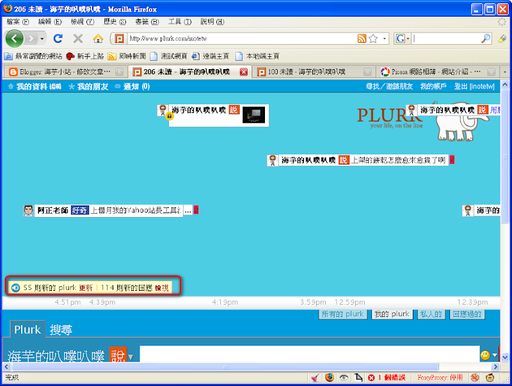Click the pencil highlighter toolbar icon
The height and width of the screenshot is (386, 512).
pos(502,38)
